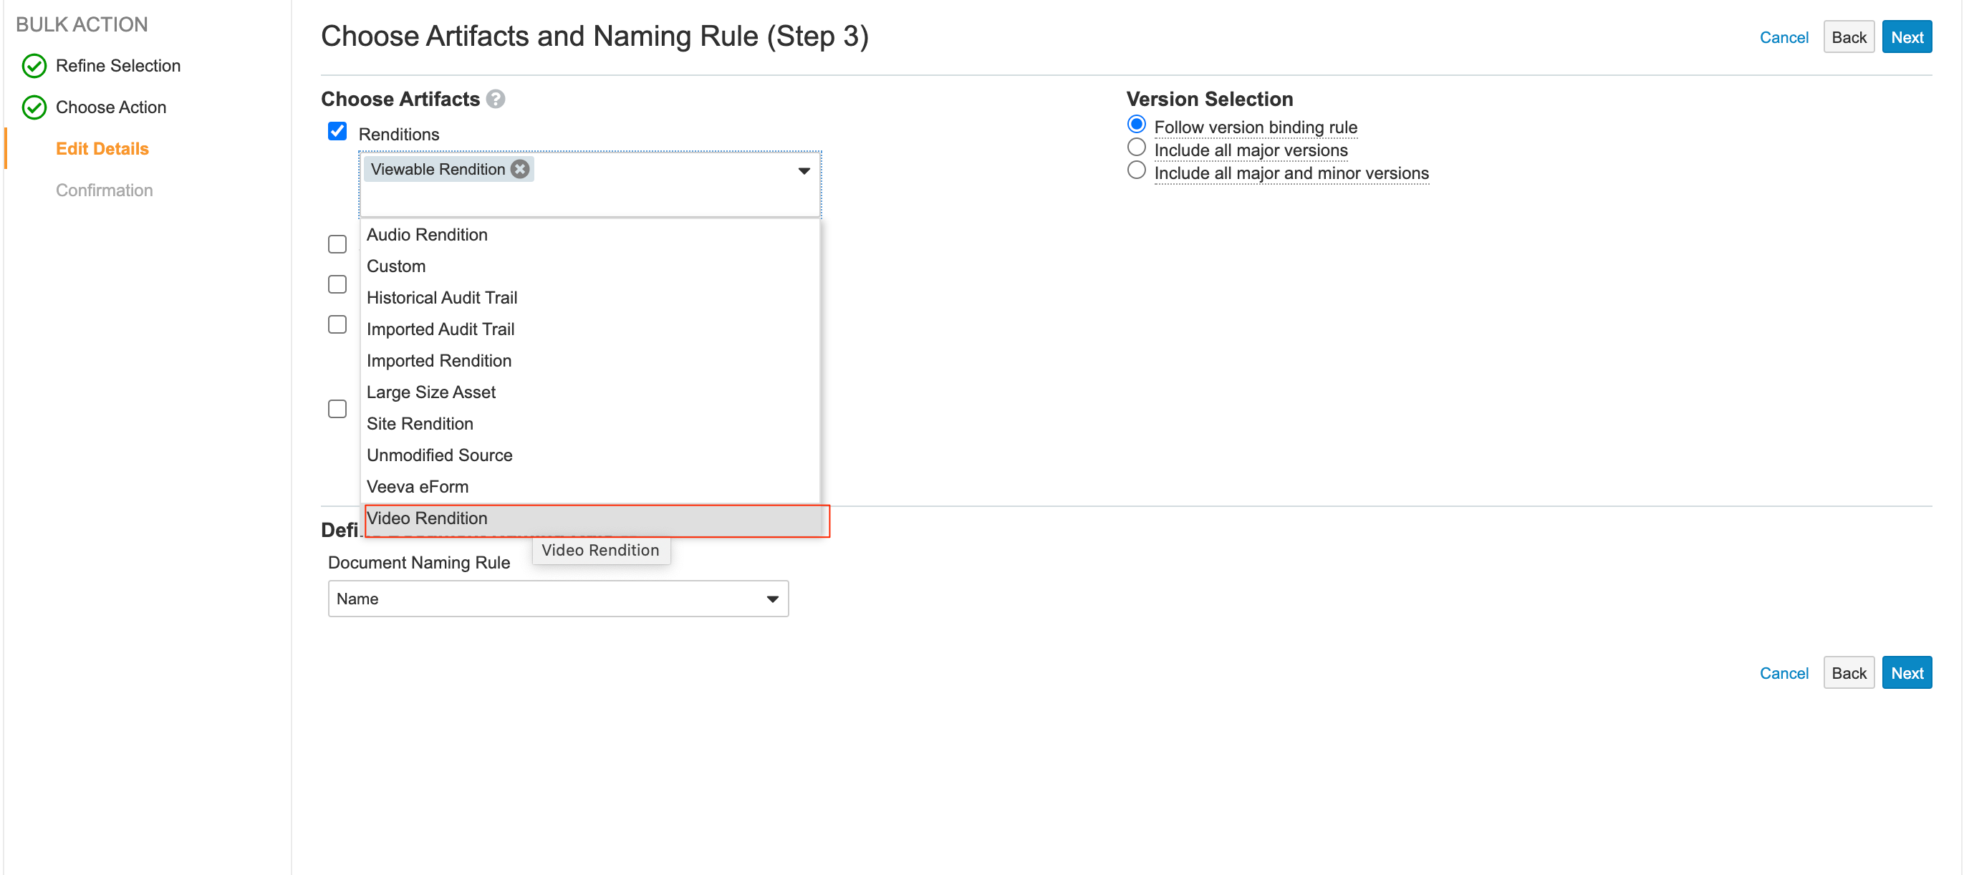Viewport: 1964px width, 875px height.
Task: Click the bottom Back button
Action: pyautogui.click(x=1848, y=673)
